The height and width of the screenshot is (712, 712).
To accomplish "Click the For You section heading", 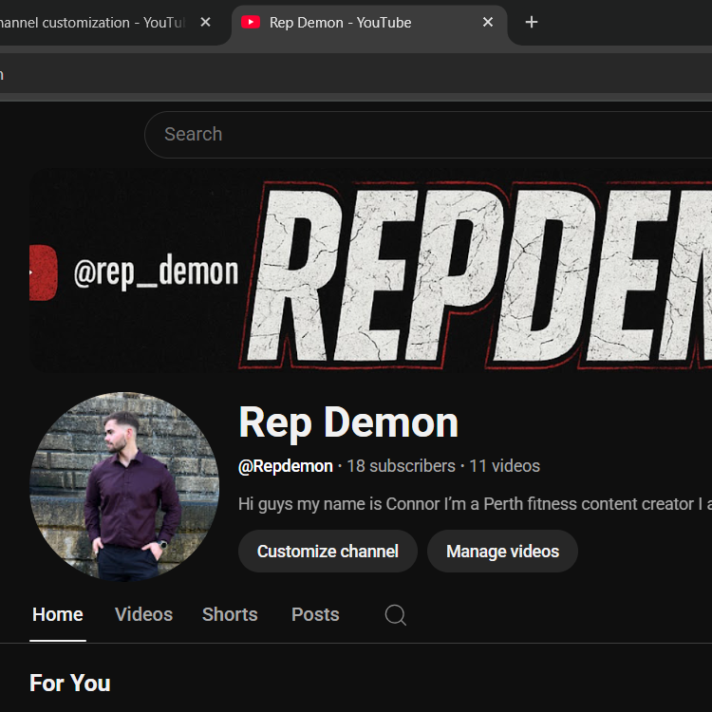I will click(70, 683).
